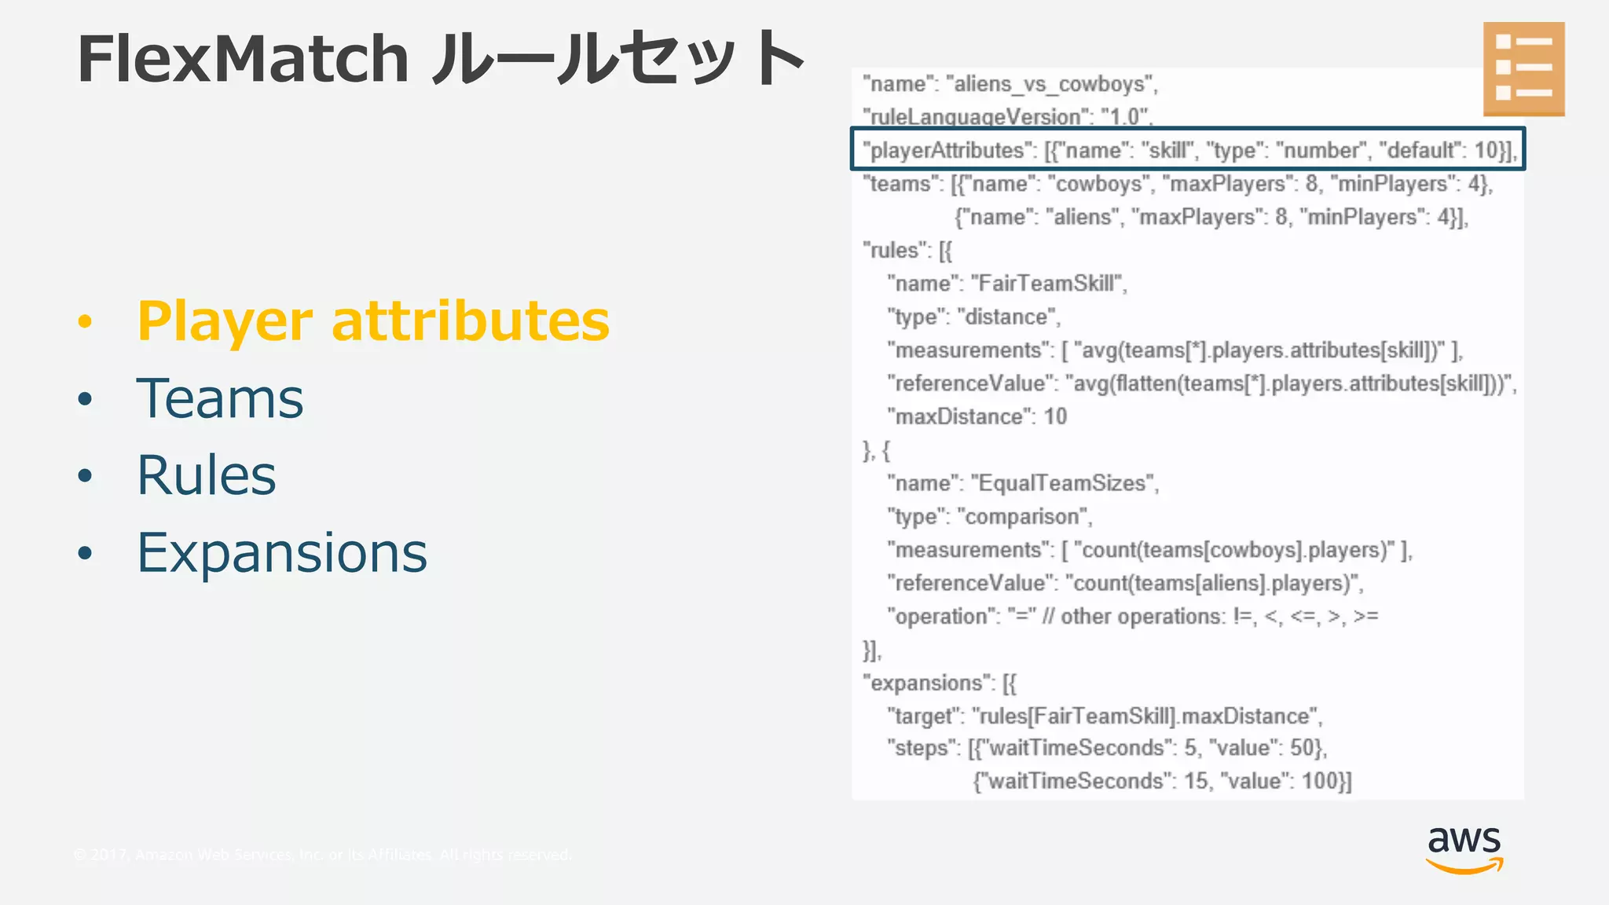The image size is (1609, 905).
Task: Click the expansions target line
Action: click(x=1104, y=716)
